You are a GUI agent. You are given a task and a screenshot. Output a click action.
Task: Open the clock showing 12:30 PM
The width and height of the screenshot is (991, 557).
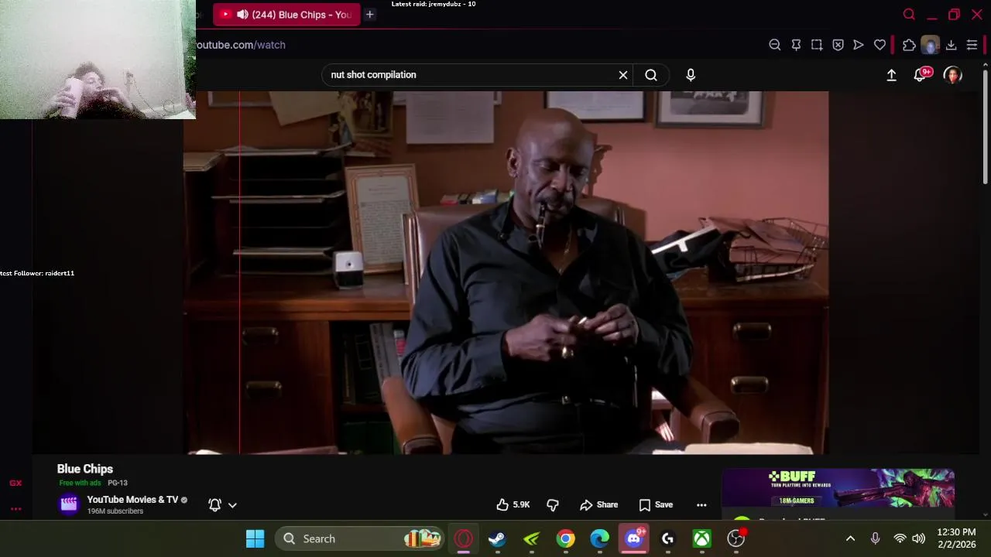956,532
